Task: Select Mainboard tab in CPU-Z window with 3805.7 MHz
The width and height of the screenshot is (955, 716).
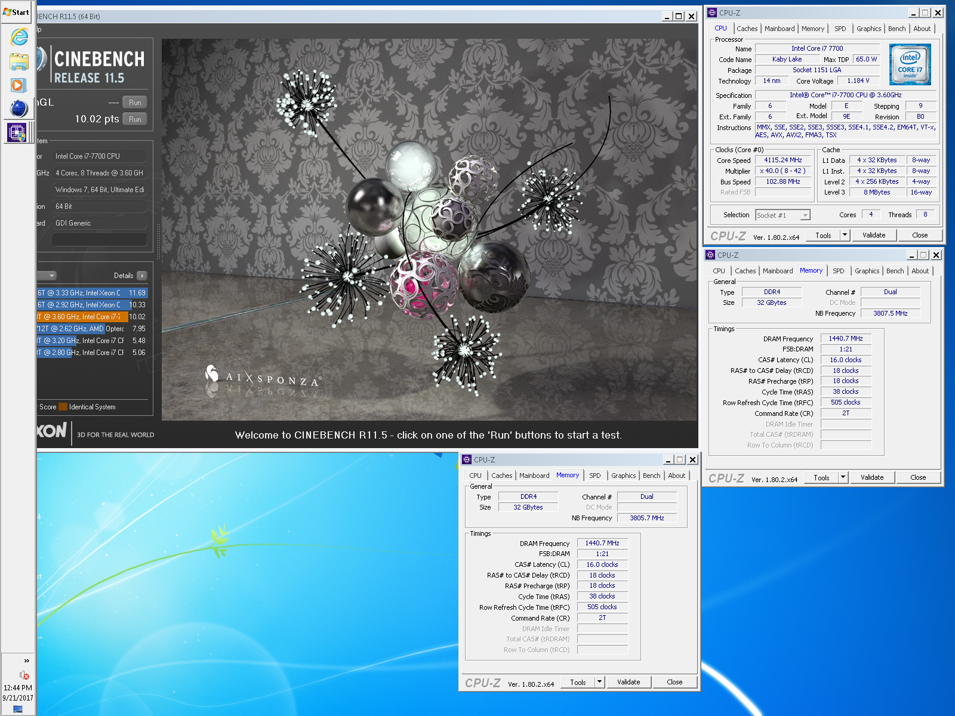Action: [534, 476]
